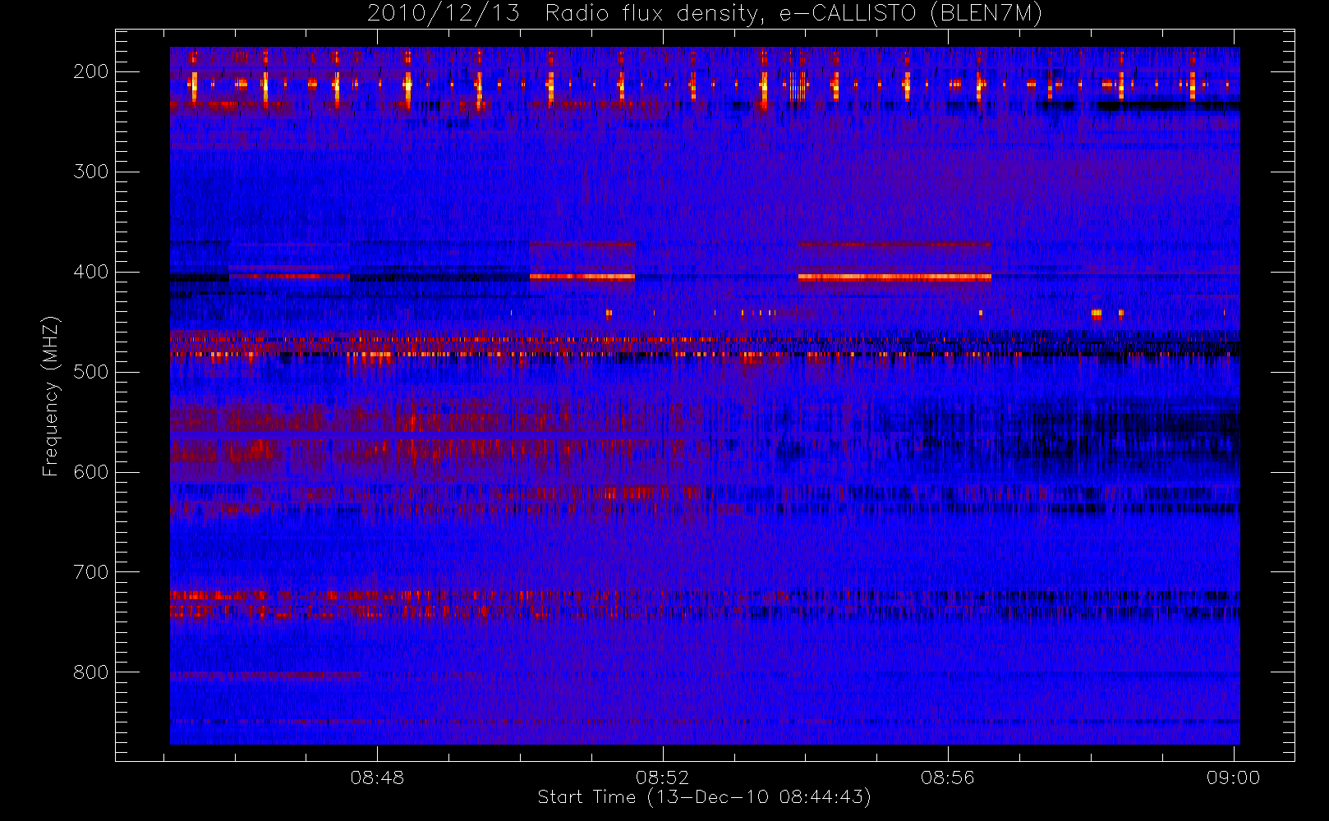Click the plot title "2010/12/13 Radio flux density, e-CALLISTO (BLEN7M)"
This screenshot has width=1329, height=821.
(705, 14)
